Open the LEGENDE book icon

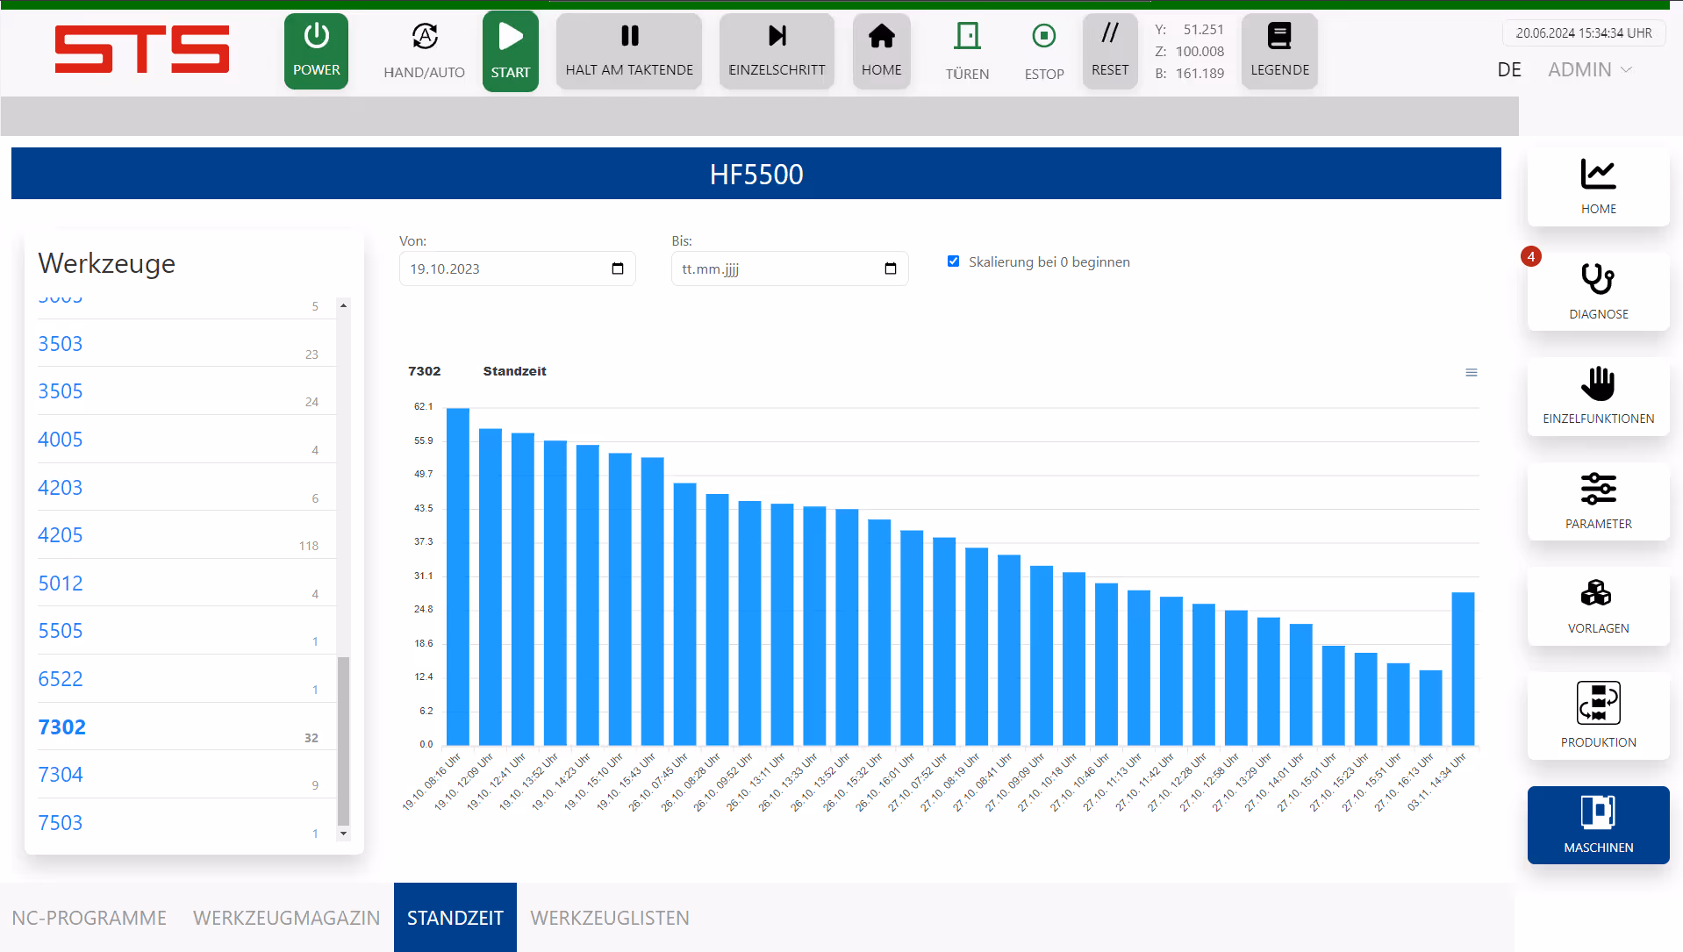pyautogui.click(x=1279, y=51)
